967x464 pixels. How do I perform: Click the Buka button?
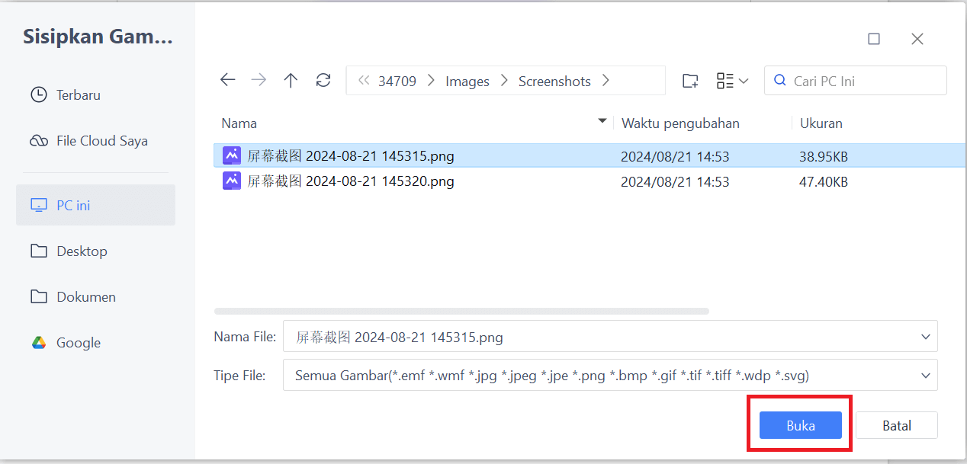799,425
